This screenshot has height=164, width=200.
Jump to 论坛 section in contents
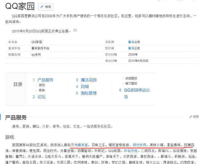[x=42, y=97]
